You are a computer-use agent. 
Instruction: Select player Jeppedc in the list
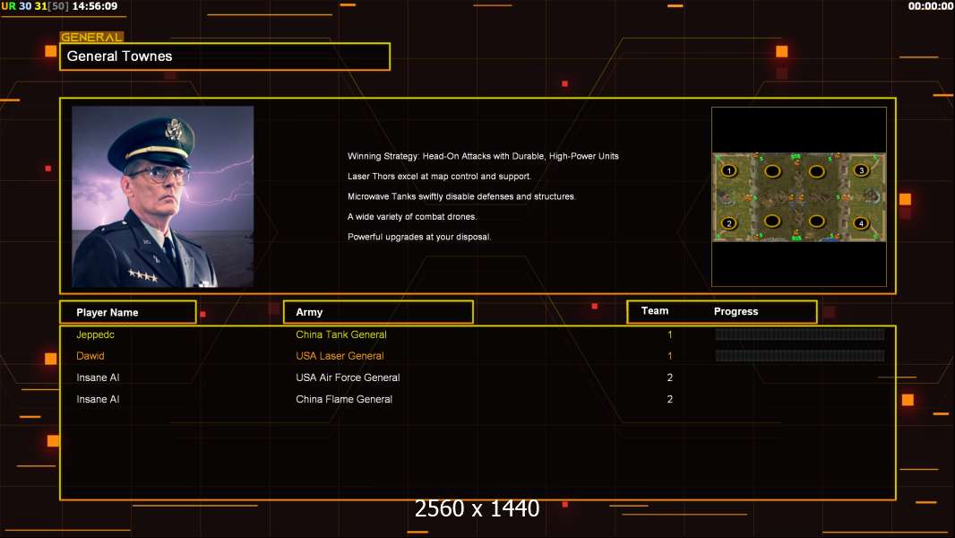click(x=95, y=334)
